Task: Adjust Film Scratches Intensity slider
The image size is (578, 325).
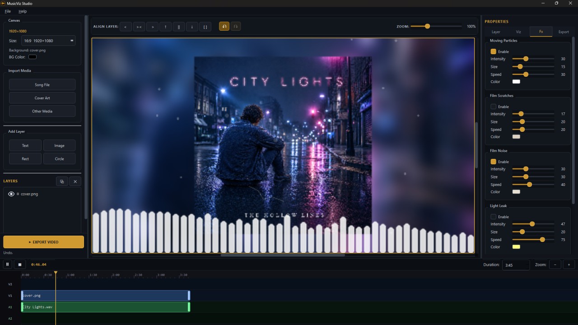Action: coord(533,114)
